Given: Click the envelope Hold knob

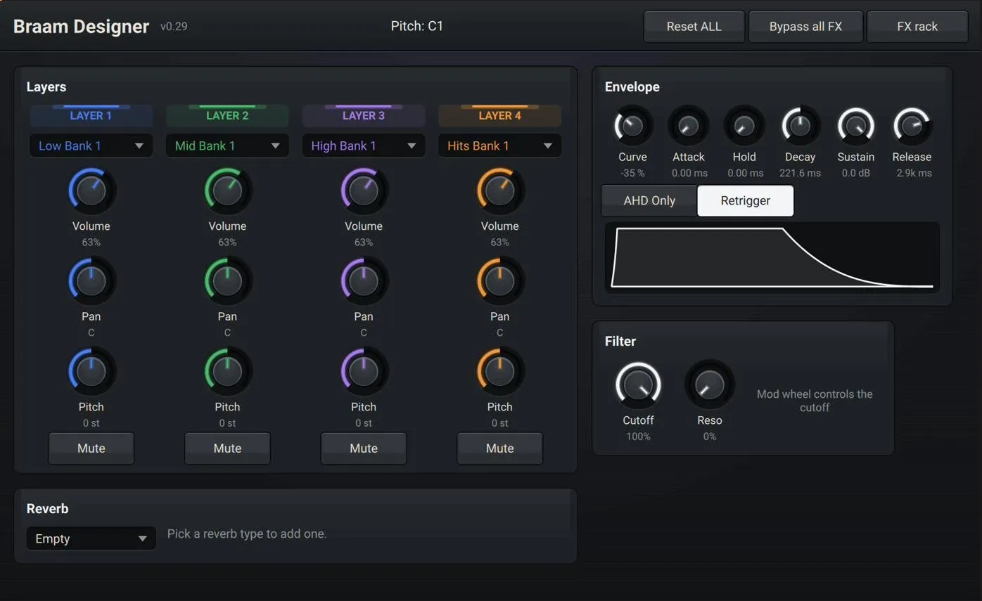Looking at the screenshot, I should pyautogui.click(x=744, y=127).
